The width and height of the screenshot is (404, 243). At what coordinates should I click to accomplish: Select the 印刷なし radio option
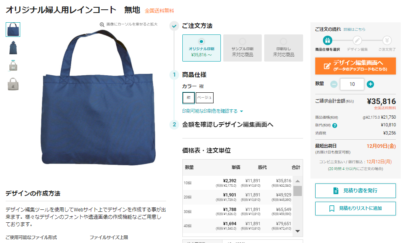[283, 41]
